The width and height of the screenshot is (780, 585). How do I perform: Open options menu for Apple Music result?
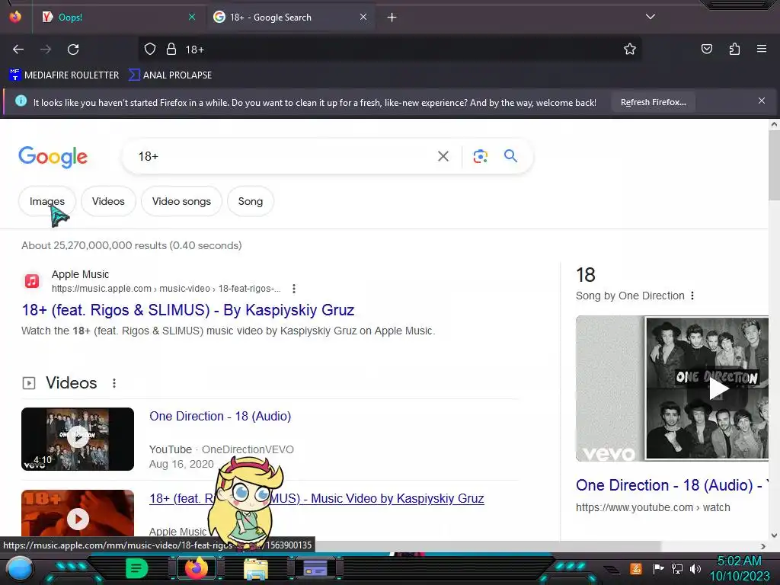294,289
